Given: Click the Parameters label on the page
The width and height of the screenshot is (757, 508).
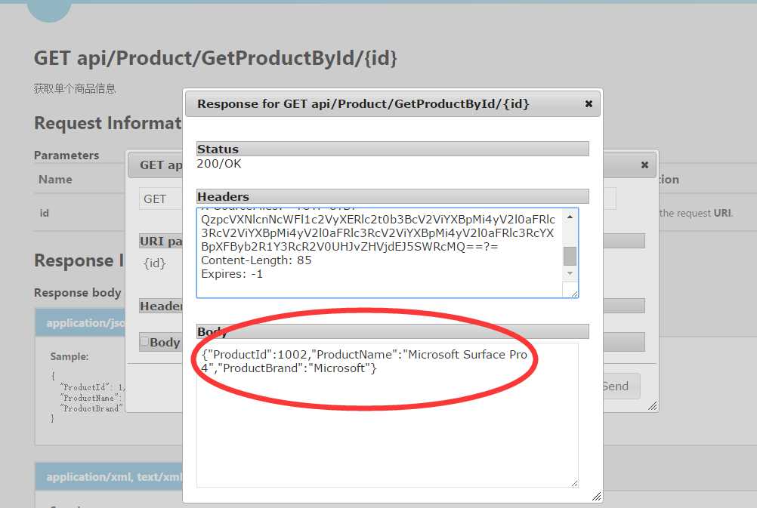Looking at the screenshot, I should click(66, 155).
